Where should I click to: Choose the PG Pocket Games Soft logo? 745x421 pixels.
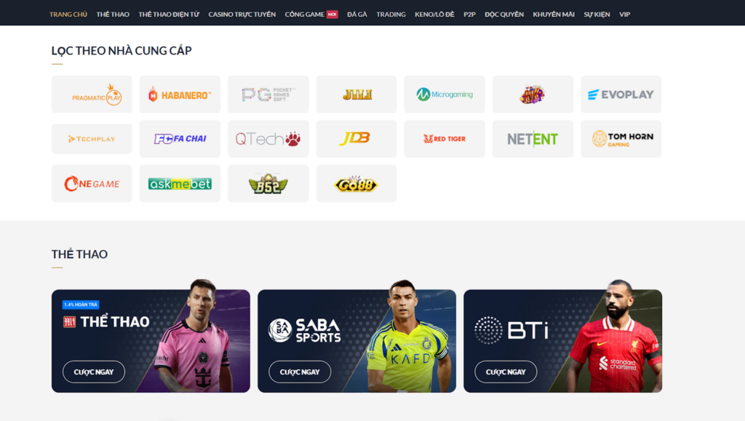click(268, 95)
